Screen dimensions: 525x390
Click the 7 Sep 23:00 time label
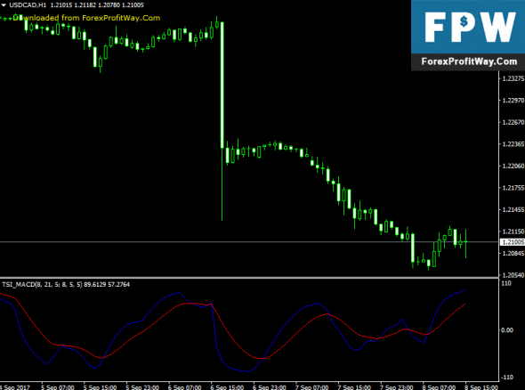[397, 387]
